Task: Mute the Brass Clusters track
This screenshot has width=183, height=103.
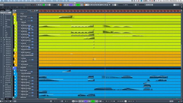Action: [18, 16]
